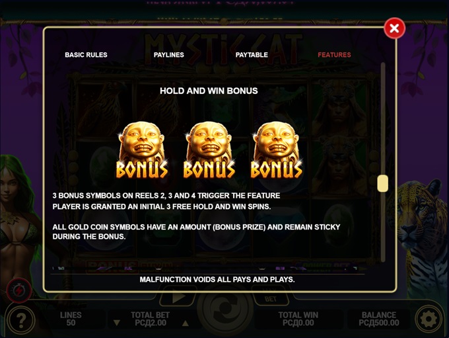Click the third golden Bonus symbol
This screenshot has height=338, width=449.
[276, 149]
